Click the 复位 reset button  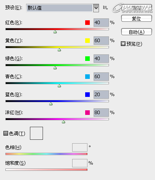[x=137, y=18]
